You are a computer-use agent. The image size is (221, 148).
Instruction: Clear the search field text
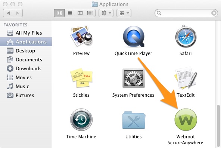click(x=214, y=13)
